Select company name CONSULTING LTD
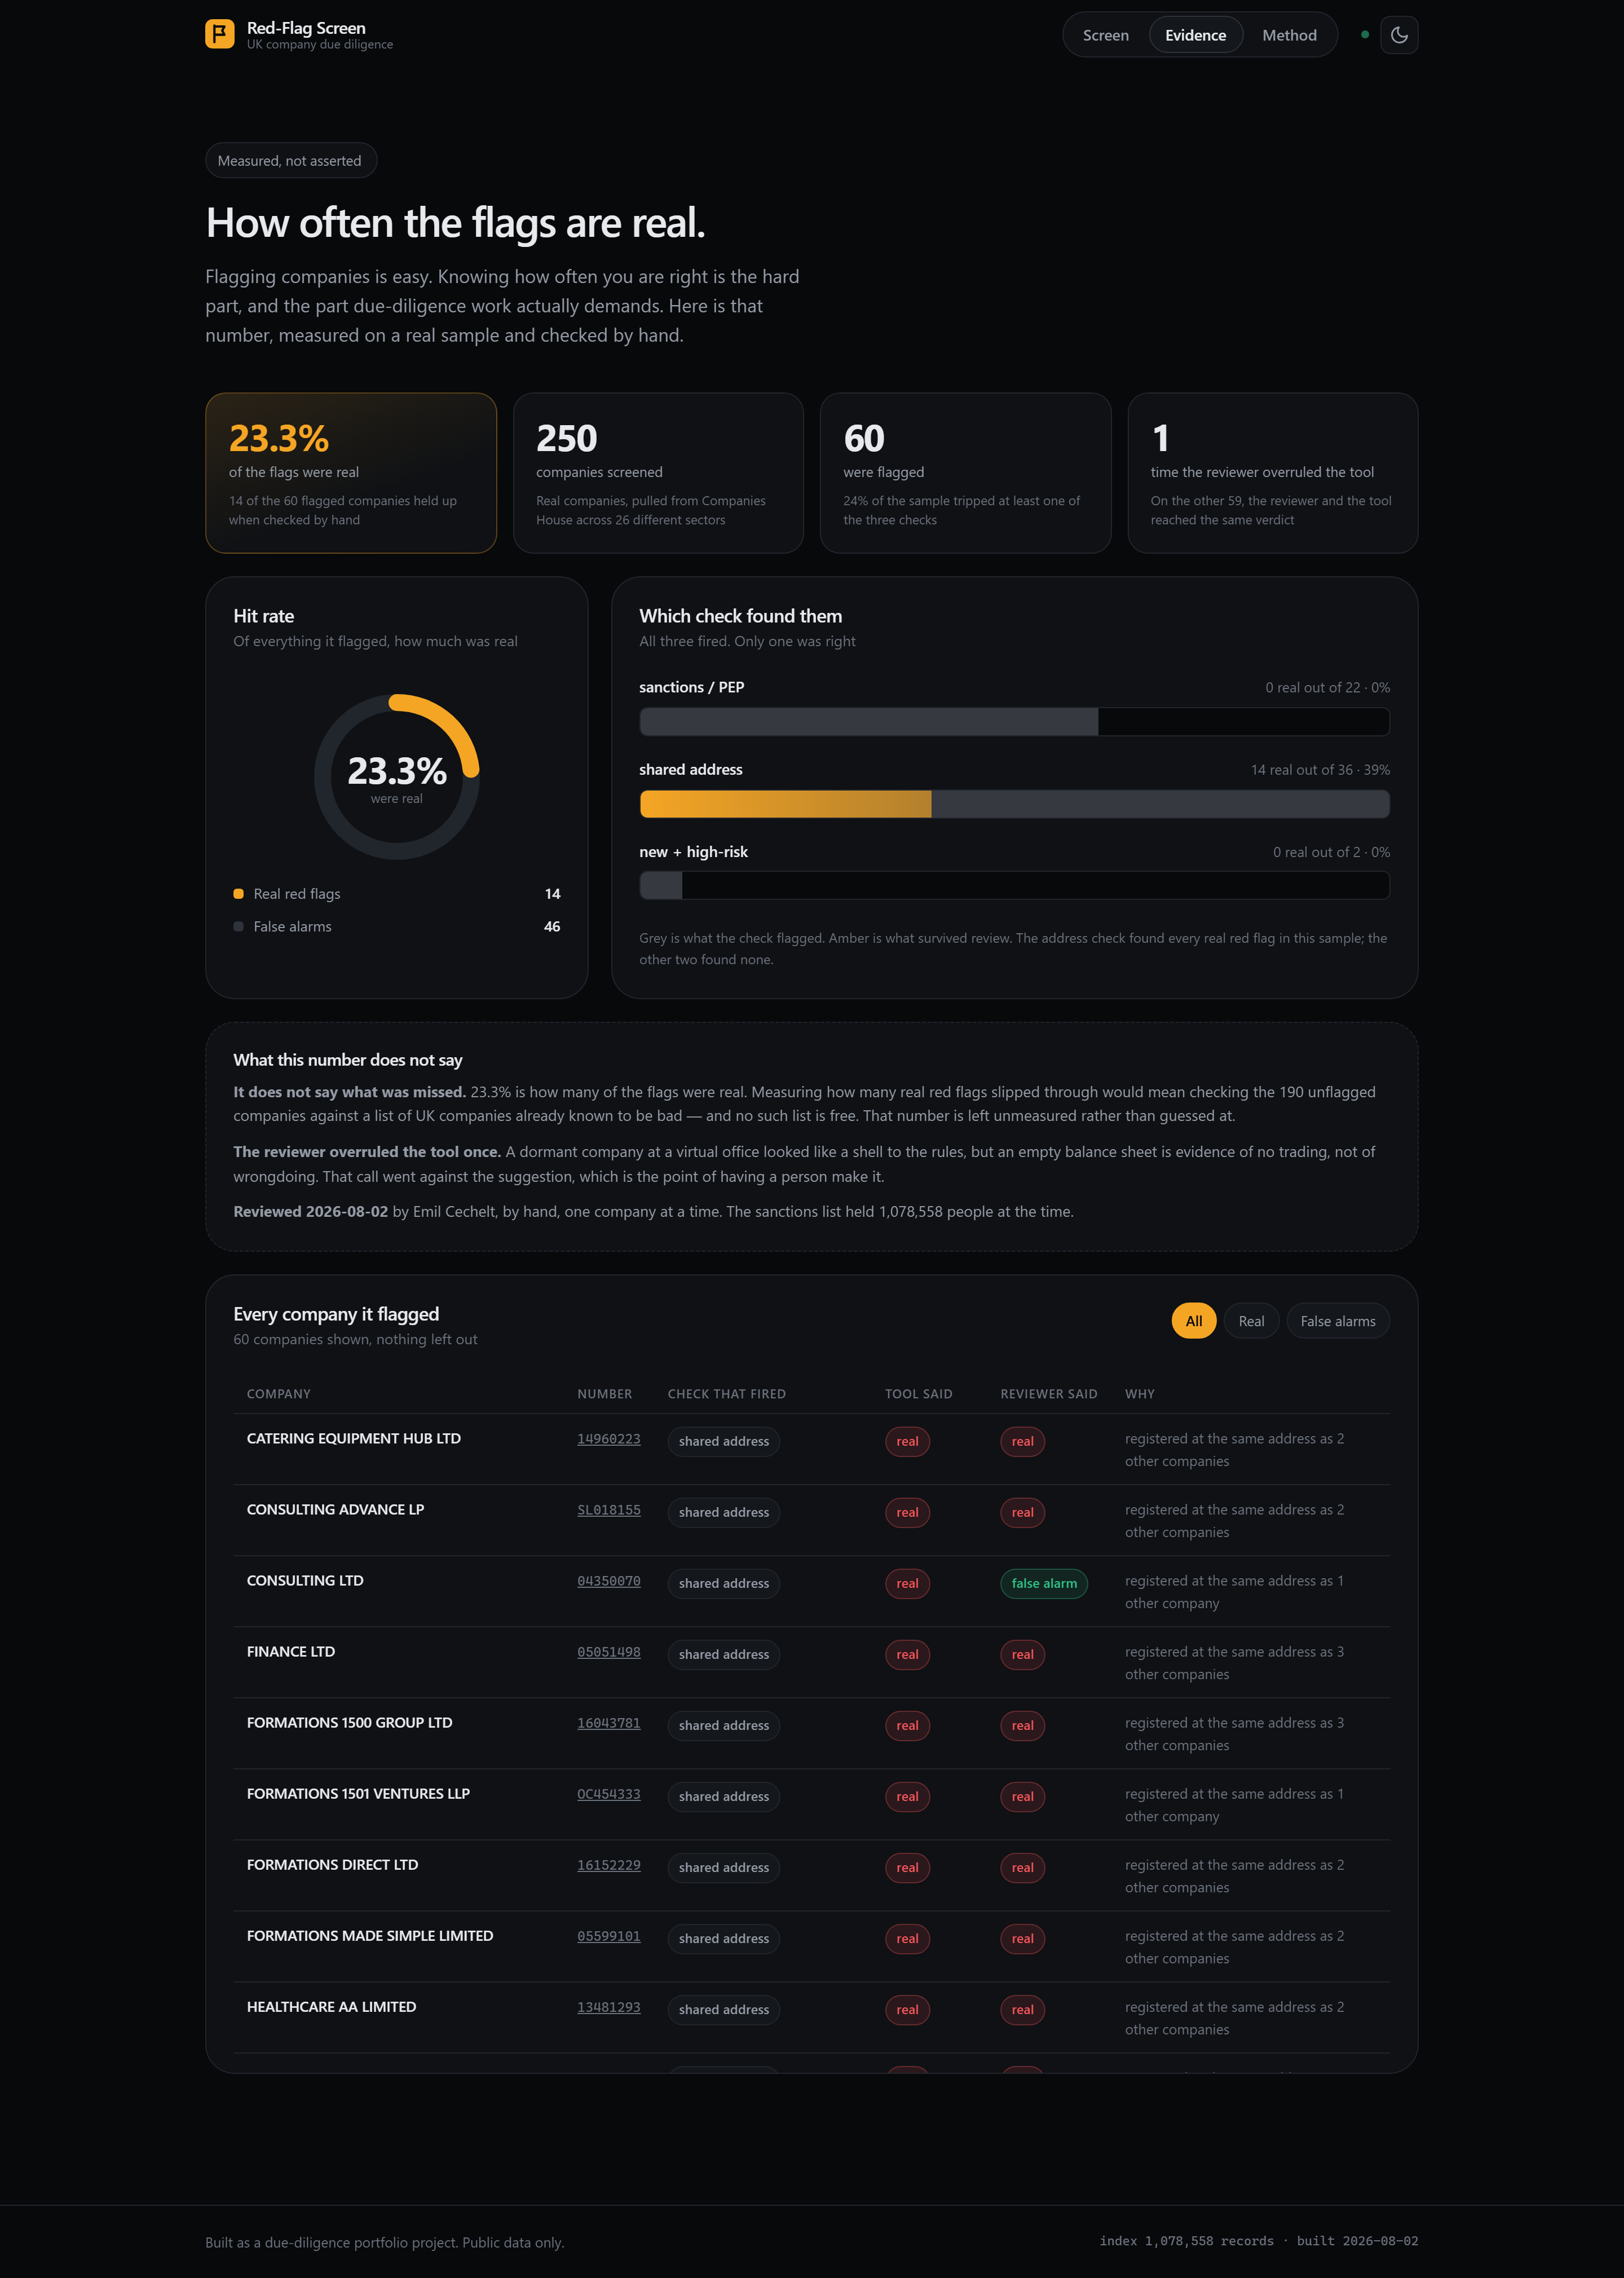Screen dimensions: 1624x2278 (x=305, y=1581)
